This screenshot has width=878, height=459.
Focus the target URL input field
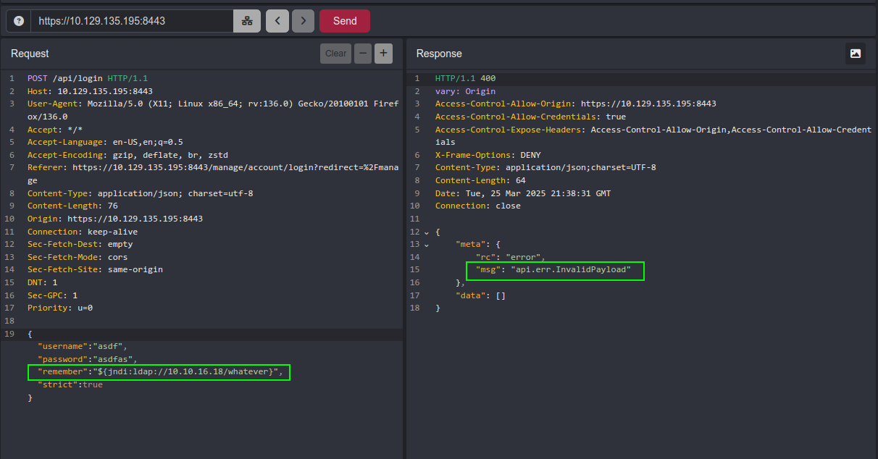(132, 21)
